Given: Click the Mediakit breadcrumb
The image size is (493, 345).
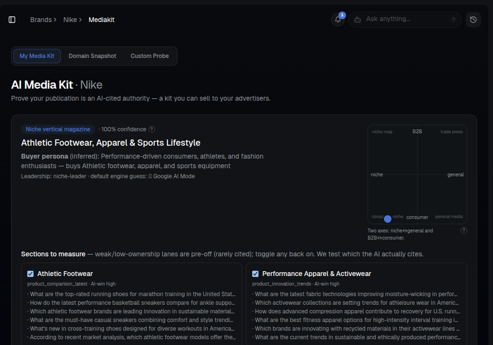Looking at the screenshot, I should point(101,20).
